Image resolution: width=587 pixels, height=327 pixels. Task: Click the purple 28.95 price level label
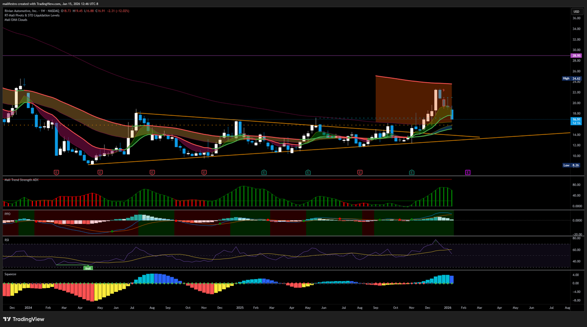point(576,56)
